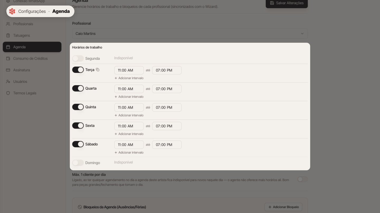Click the Assinatura card icon in sidebar
380x213 pixels.
coord(8,70)
